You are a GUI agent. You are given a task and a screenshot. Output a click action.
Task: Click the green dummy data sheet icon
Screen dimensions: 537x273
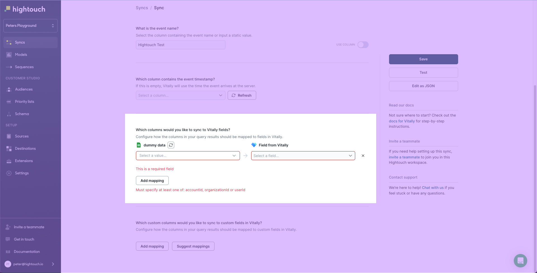[x=139, y=145]
